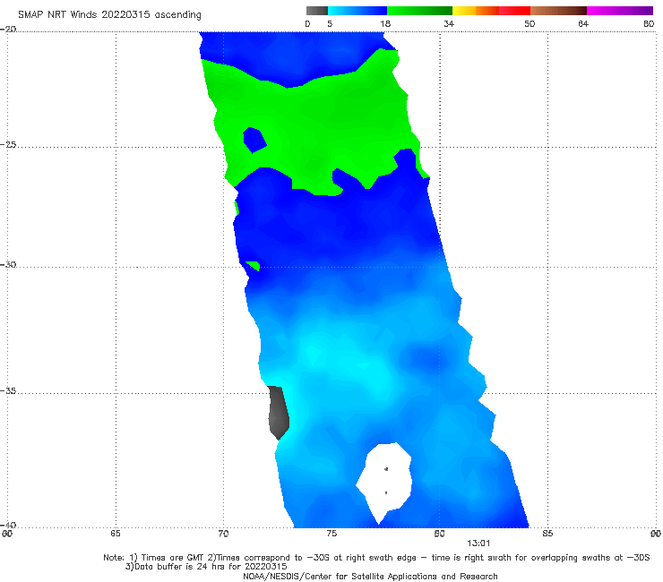Click the small blue pocket inside the green region
Viewport: 663px width, 582px height.
click(254, 140)
